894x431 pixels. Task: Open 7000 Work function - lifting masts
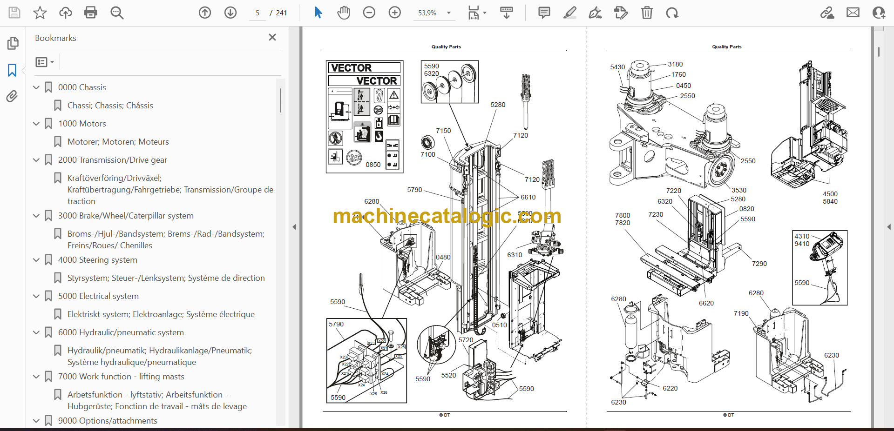[x=121, y=377]
